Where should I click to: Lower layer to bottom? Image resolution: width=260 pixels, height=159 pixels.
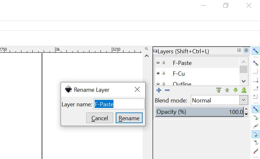244,90
